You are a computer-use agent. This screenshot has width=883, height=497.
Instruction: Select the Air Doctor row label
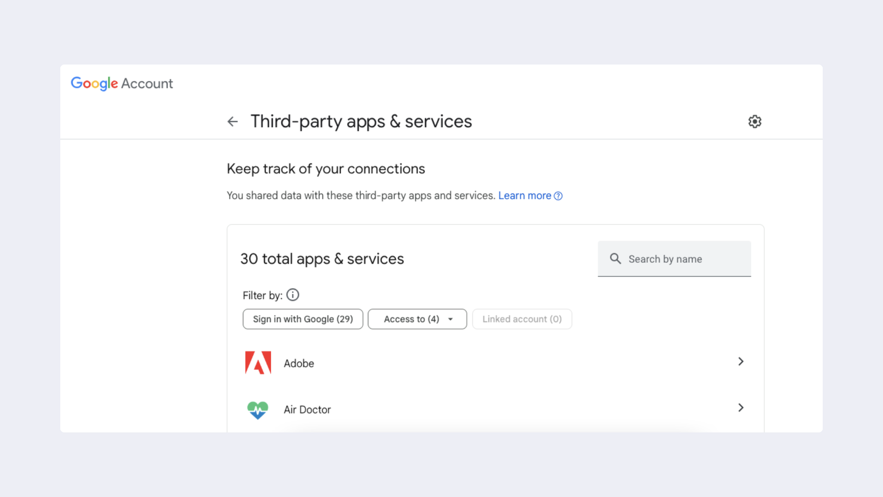(x=307, y=410)
